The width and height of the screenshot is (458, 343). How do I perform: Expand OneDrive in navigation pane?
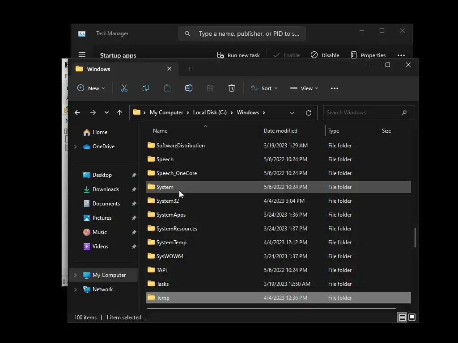pos(75,146)
